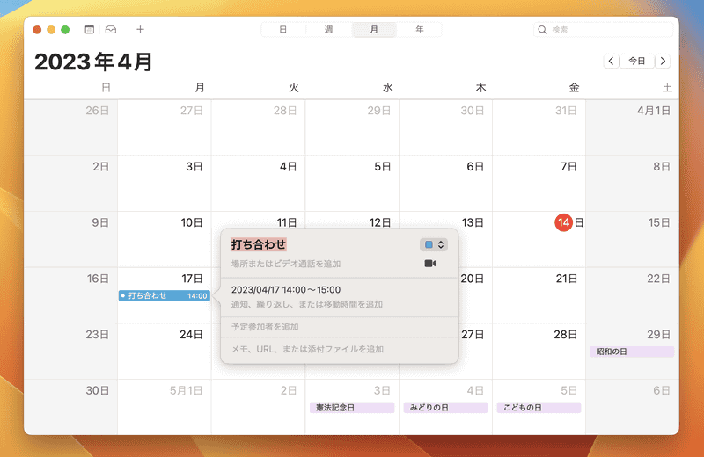Click the 5月1日 date cell

(165, 407)
